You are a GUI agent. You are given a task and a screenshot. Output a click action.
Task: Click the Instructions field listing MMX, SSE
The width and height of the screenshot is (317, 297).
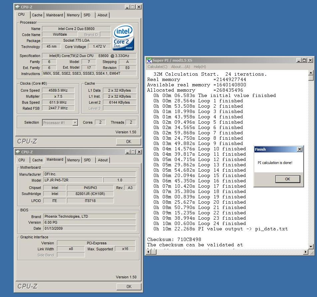[89, 73]
